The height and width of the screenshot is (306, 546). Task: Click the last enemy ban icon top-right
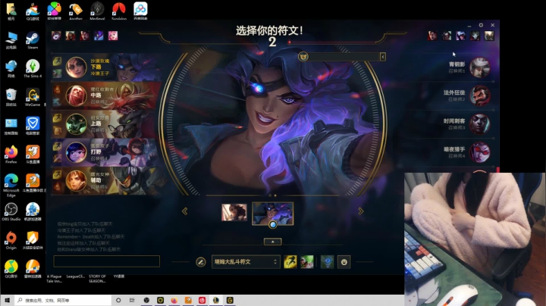pos(489,36)
